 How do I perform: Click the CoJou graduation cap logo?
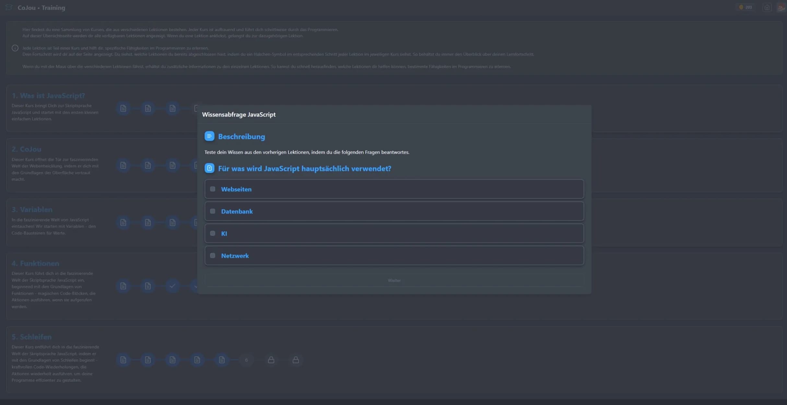click(9, 7)
